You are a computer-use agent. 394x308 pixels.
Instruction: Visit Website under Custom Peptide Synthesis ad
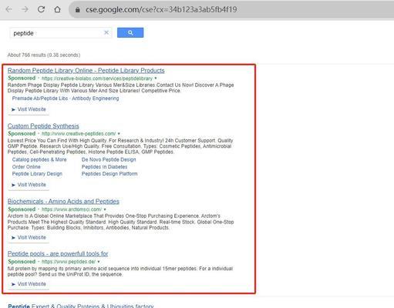click(x=29, y=185)
